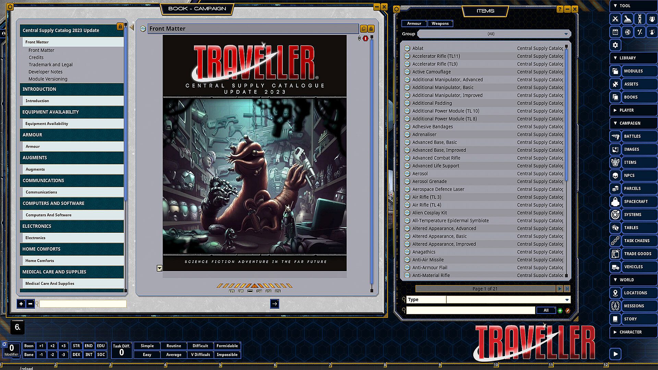Open the NPCs skull icon

point(616,175)
